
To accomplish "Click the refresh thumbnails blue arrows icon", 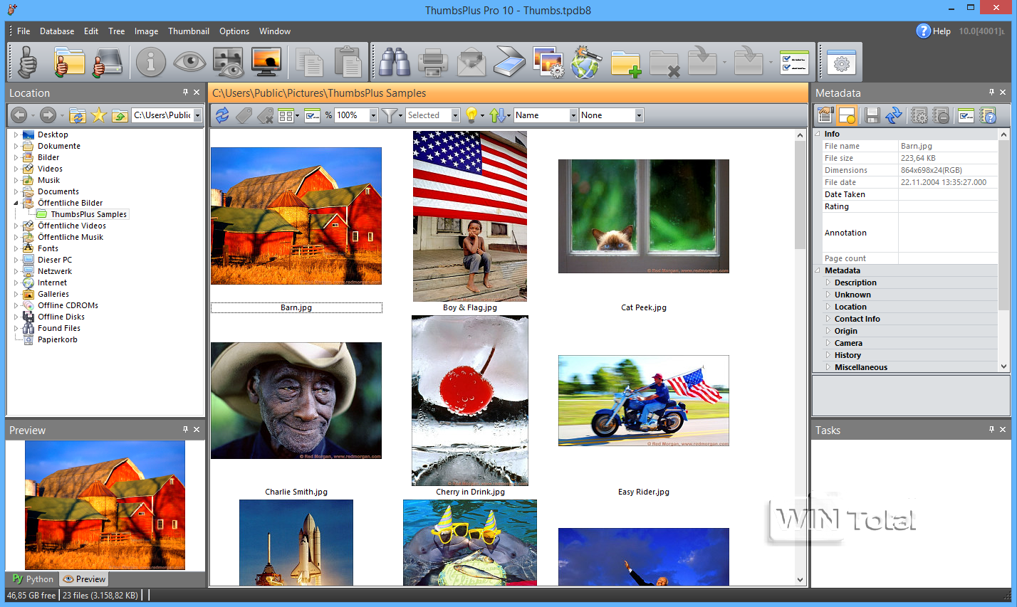I will coord(222,115).
